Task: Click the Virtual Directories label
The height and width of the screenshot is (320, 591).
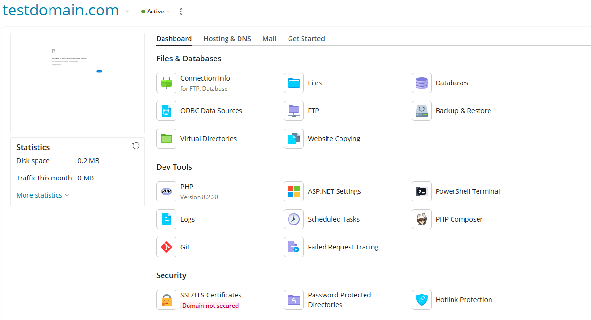Action: coord(209,139)
